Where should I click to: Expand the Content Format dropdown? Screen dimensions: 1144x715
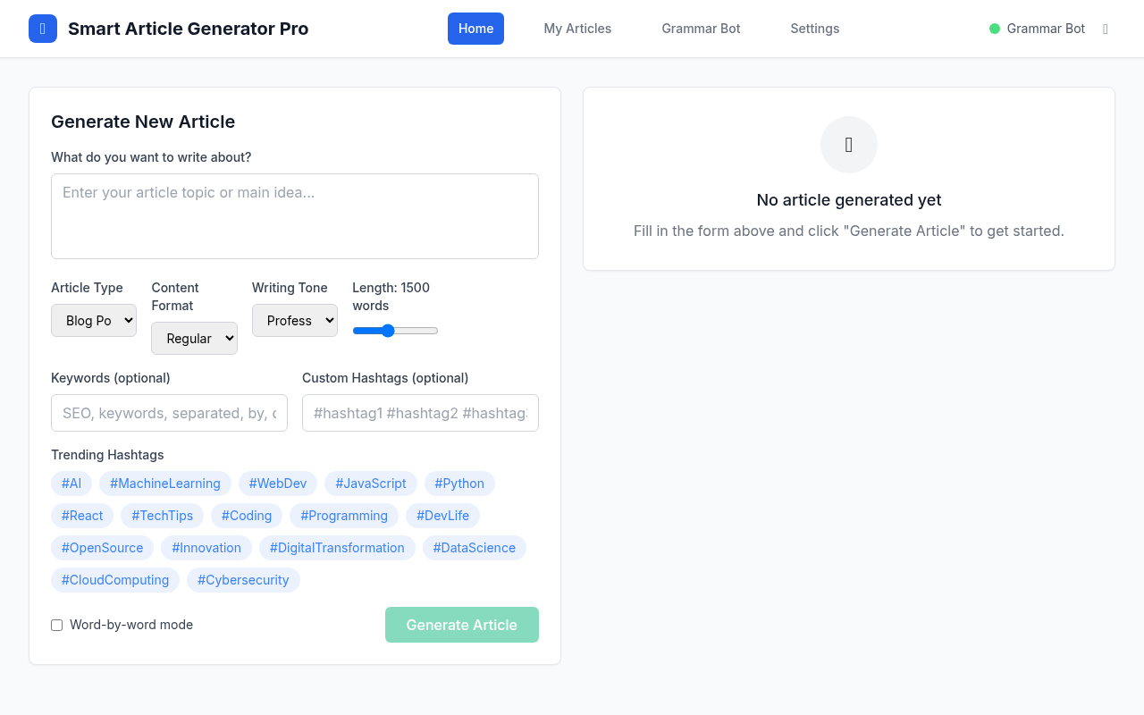(x=194, y=339)
